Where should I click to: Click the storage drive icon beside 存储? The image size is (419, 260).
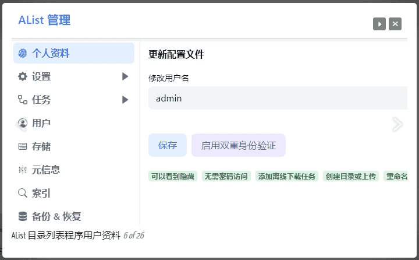pos(23,146)
